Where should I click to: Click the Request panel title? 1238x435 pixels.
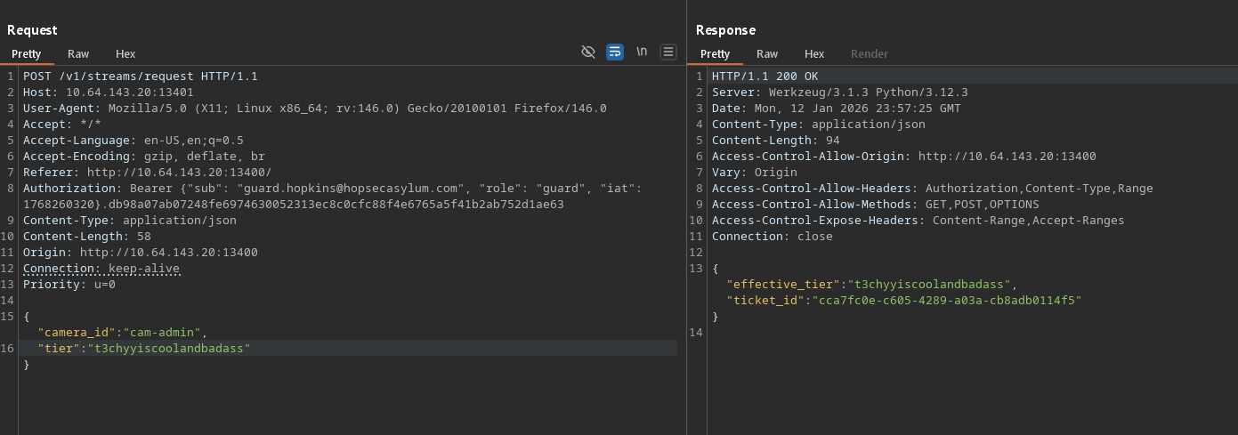[32, 30]
